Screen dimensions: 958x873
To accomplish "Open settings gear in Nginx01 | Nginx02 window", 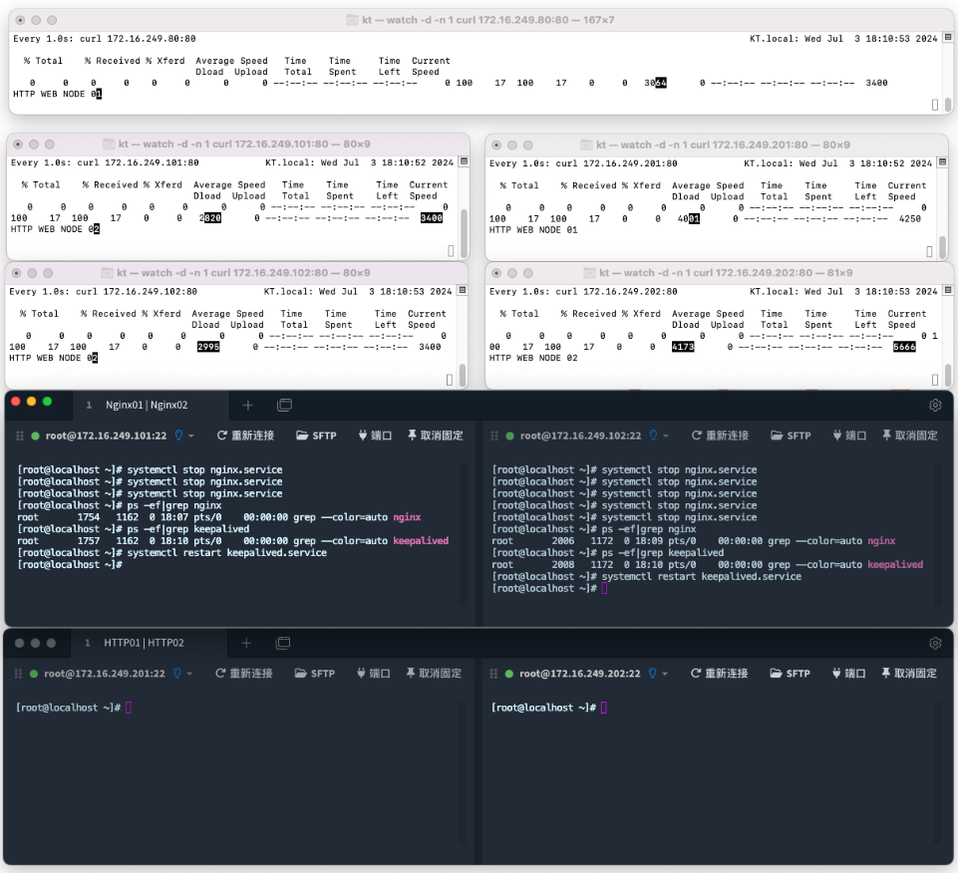I will pyautogui.click(x=935, y=405).
